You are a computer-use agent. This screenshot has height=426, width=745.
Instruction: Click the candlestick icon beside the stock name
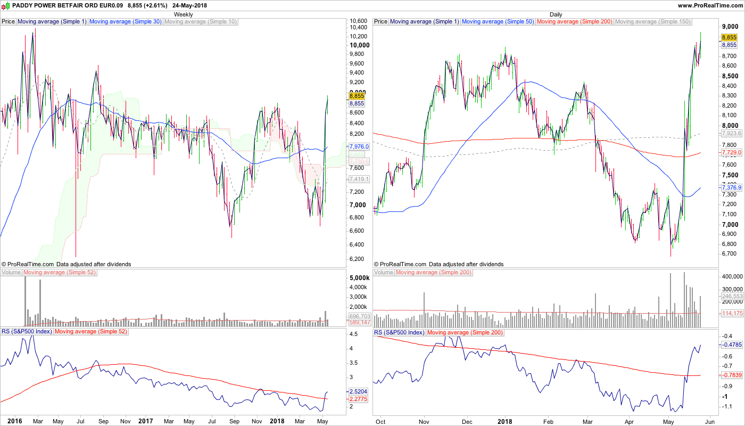pyautogui.click(x=6, y=5)
